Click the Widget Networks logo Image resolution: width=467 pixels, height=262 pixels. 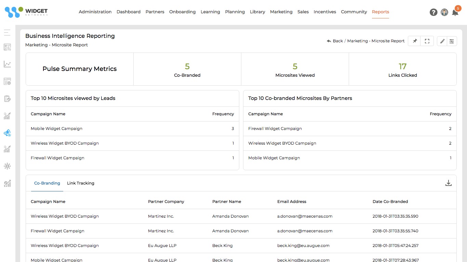click(x=26, y=12)
